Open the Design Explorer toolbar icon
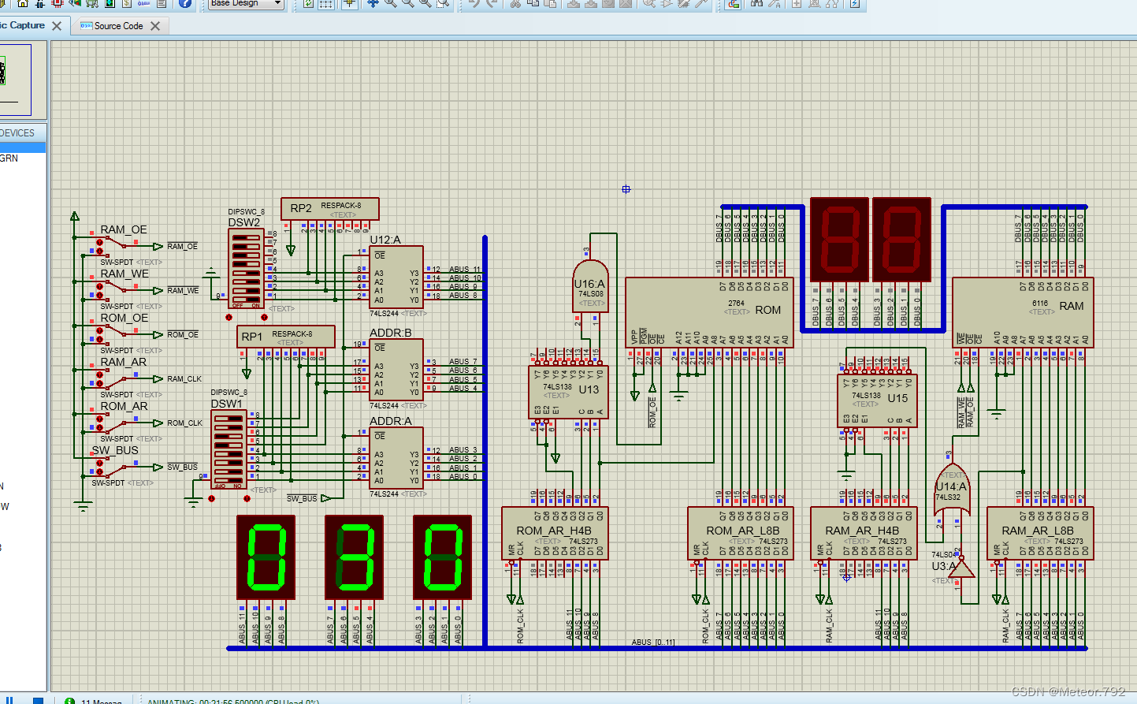This screenshot has height=704, width=1137. (x=110, y=3)
